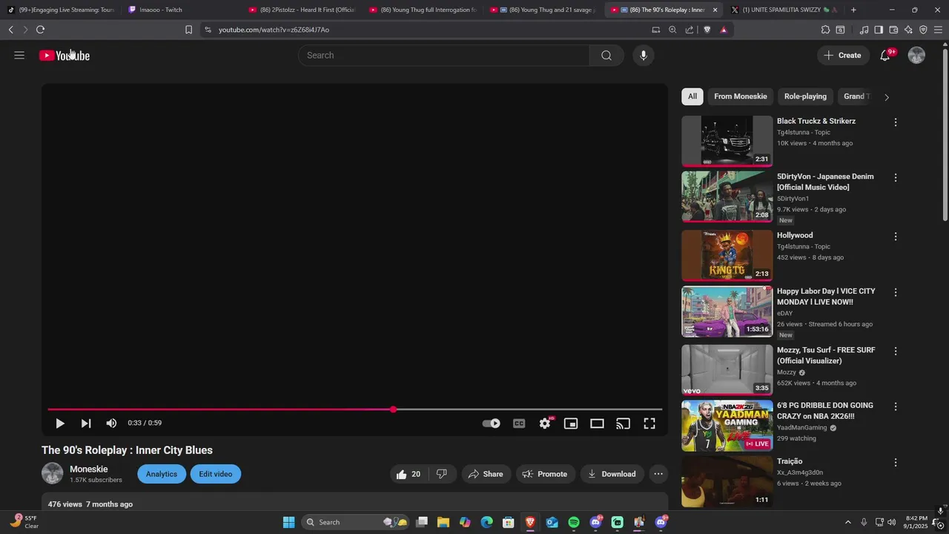Focus the YouTube search field

(x=444, y=56)
